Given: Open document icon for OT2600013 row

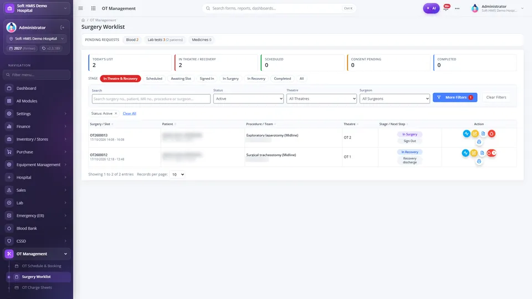Looking at the screenshot, I should (483, 133).
